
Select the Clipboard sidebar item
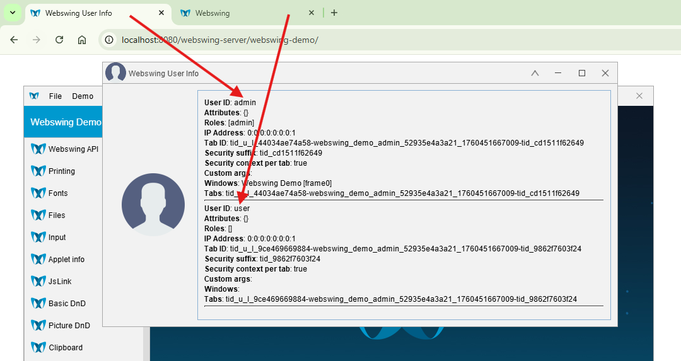61,348
